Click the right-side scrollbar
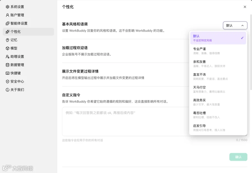The height and width of the screenshot is (173, 252). coord(251,52)
